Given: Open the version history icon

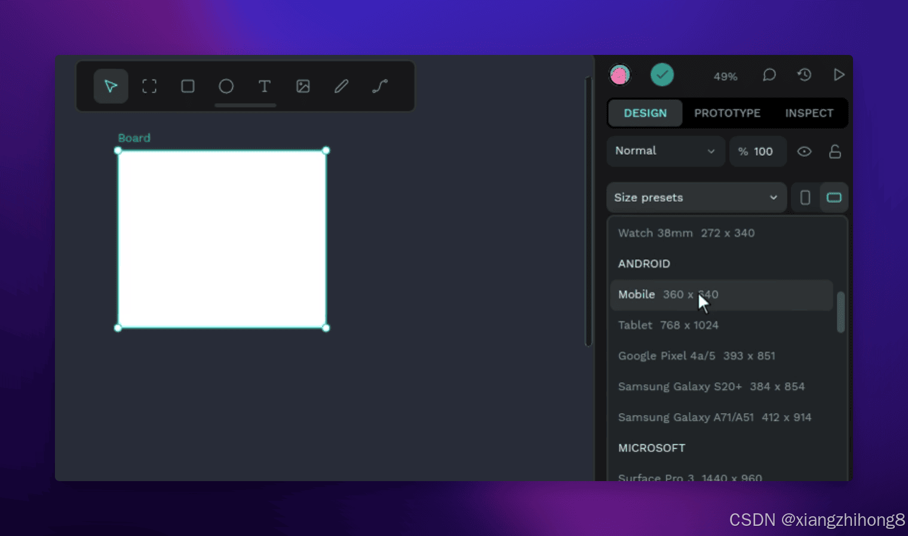Looking at the screenshot, I should (x=805, y=75).
